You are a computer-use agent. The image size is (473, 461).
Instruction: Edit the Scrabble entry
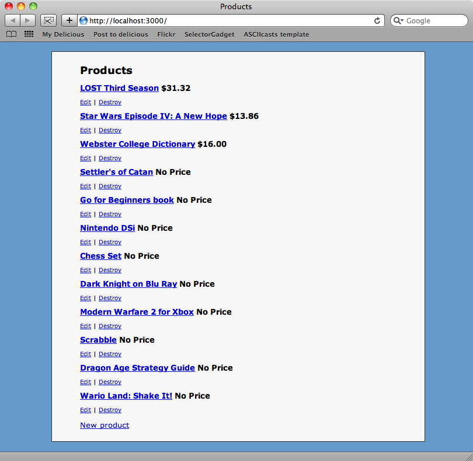pos(86,354)
